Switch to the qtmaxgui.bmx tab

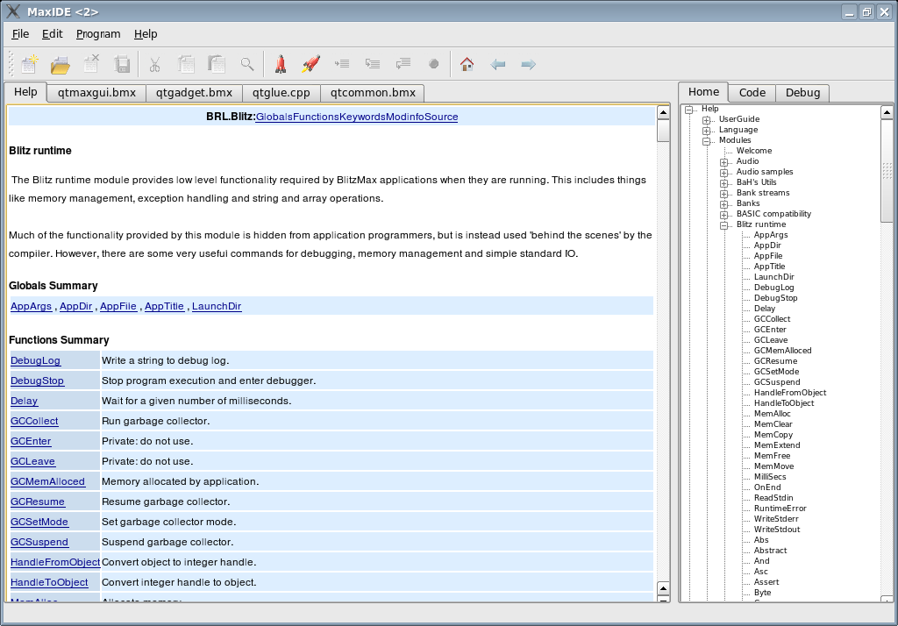(x=96, y=93)
